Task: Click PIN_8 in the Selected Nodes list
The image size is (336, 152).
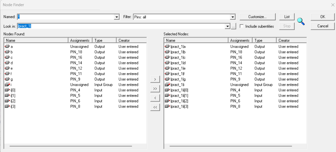Action: click(x=235, y=106)
